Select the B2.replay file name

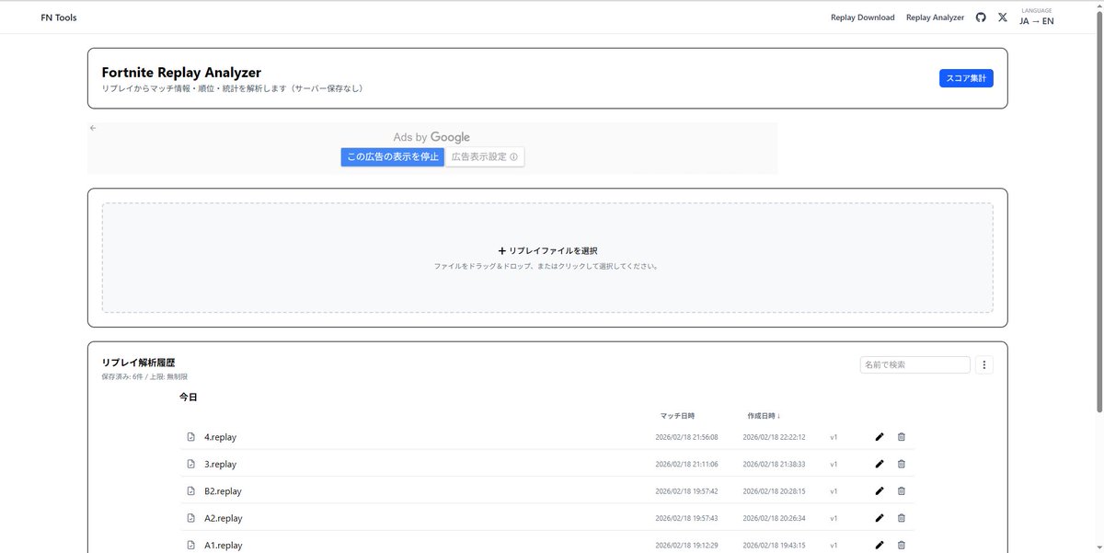[223, 491]
